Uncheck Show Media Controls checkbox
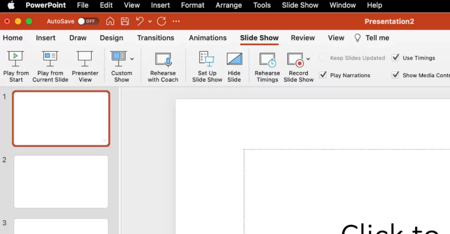This screenshot has width=450, height=234. pyautogui.click(x=395, y=75)
